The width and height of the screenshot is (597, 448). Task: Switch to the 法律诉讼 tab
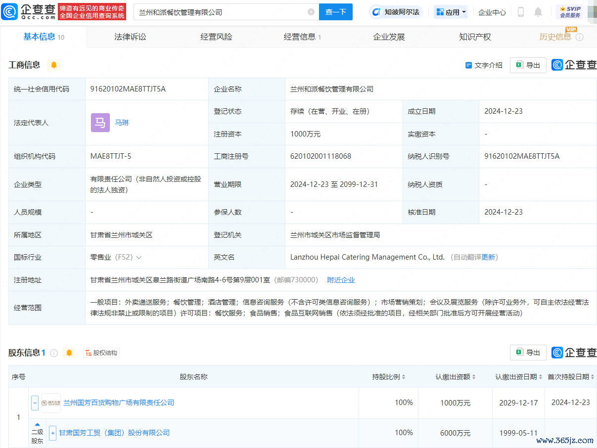[130, 37]
